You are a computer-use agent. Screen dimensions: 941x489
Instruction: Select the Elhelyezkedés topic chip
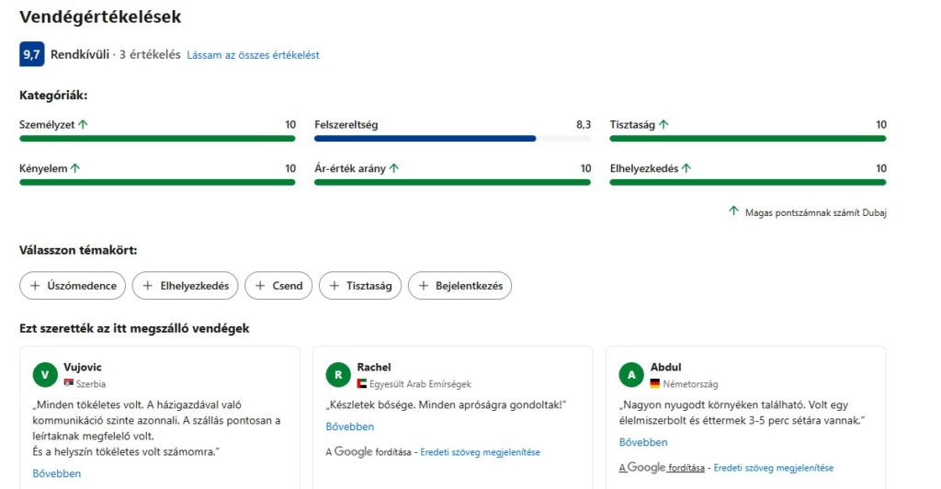pyautogui.click(x=185, y=286)
